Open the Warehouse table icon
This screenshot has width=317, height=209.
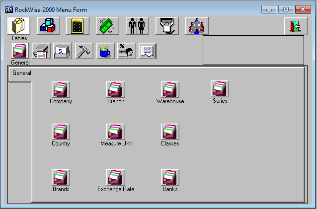[170, 89]
